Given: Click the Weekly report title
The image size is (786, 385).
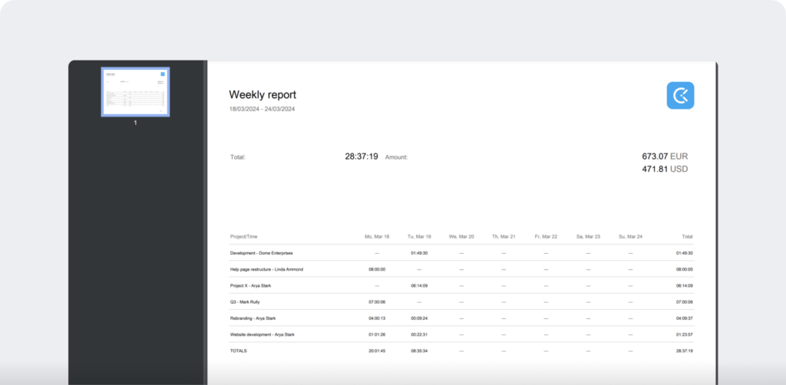Looking at the screenshot, I should (x=263, y=95).
